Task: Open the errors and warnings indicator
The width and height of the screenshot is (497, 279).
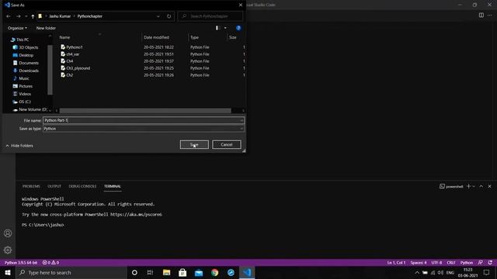Action: click(50, 263)
